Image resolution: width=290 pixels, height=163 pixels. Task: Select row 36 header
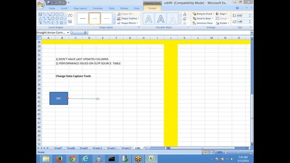(x=39, y=76)
